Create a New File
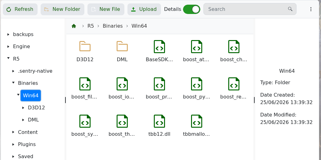This screenshot has height=160, width=321. 106,9
